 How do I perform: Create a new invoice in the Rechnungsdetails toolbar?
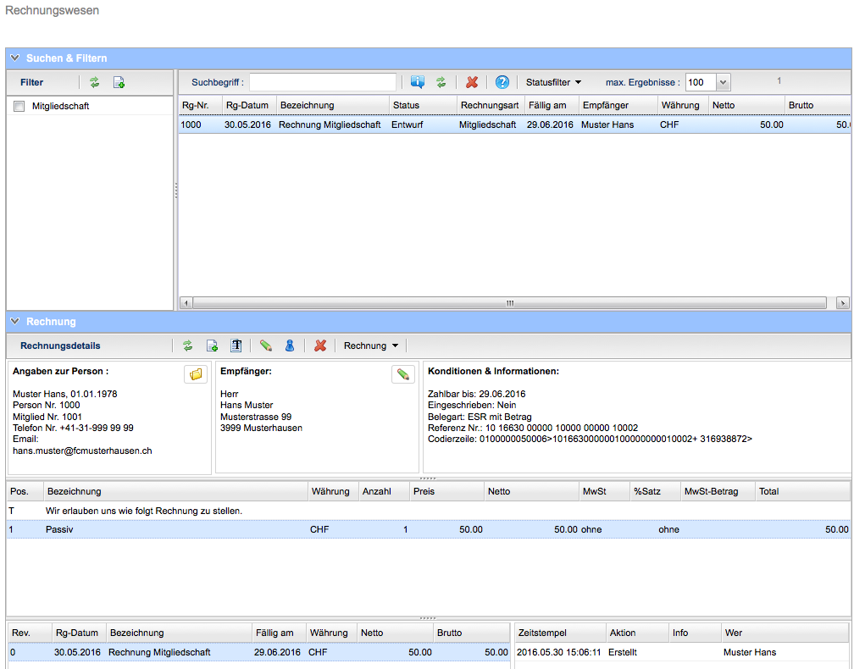212,346
